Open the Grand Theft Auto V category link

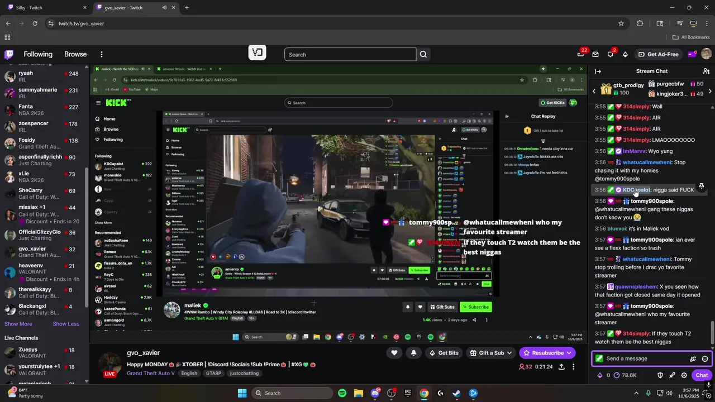[151, 374]
